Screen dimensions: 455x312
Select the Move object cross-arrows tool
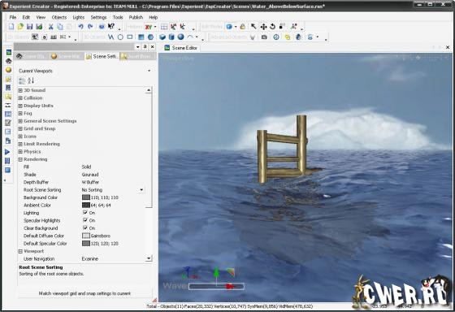click(263, 27)
